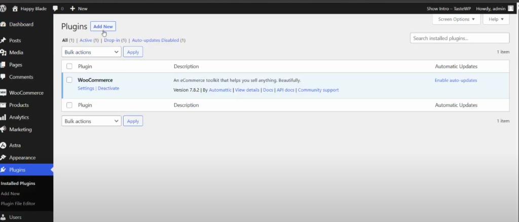Click the Search installed plugins field
519x222 pixels.
click(459, 38)
